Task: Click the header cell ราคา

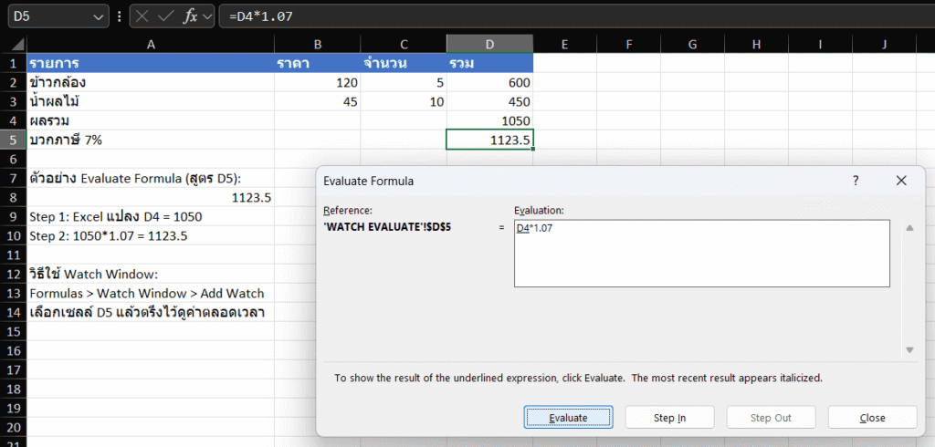Action: [x=317, y=63]
